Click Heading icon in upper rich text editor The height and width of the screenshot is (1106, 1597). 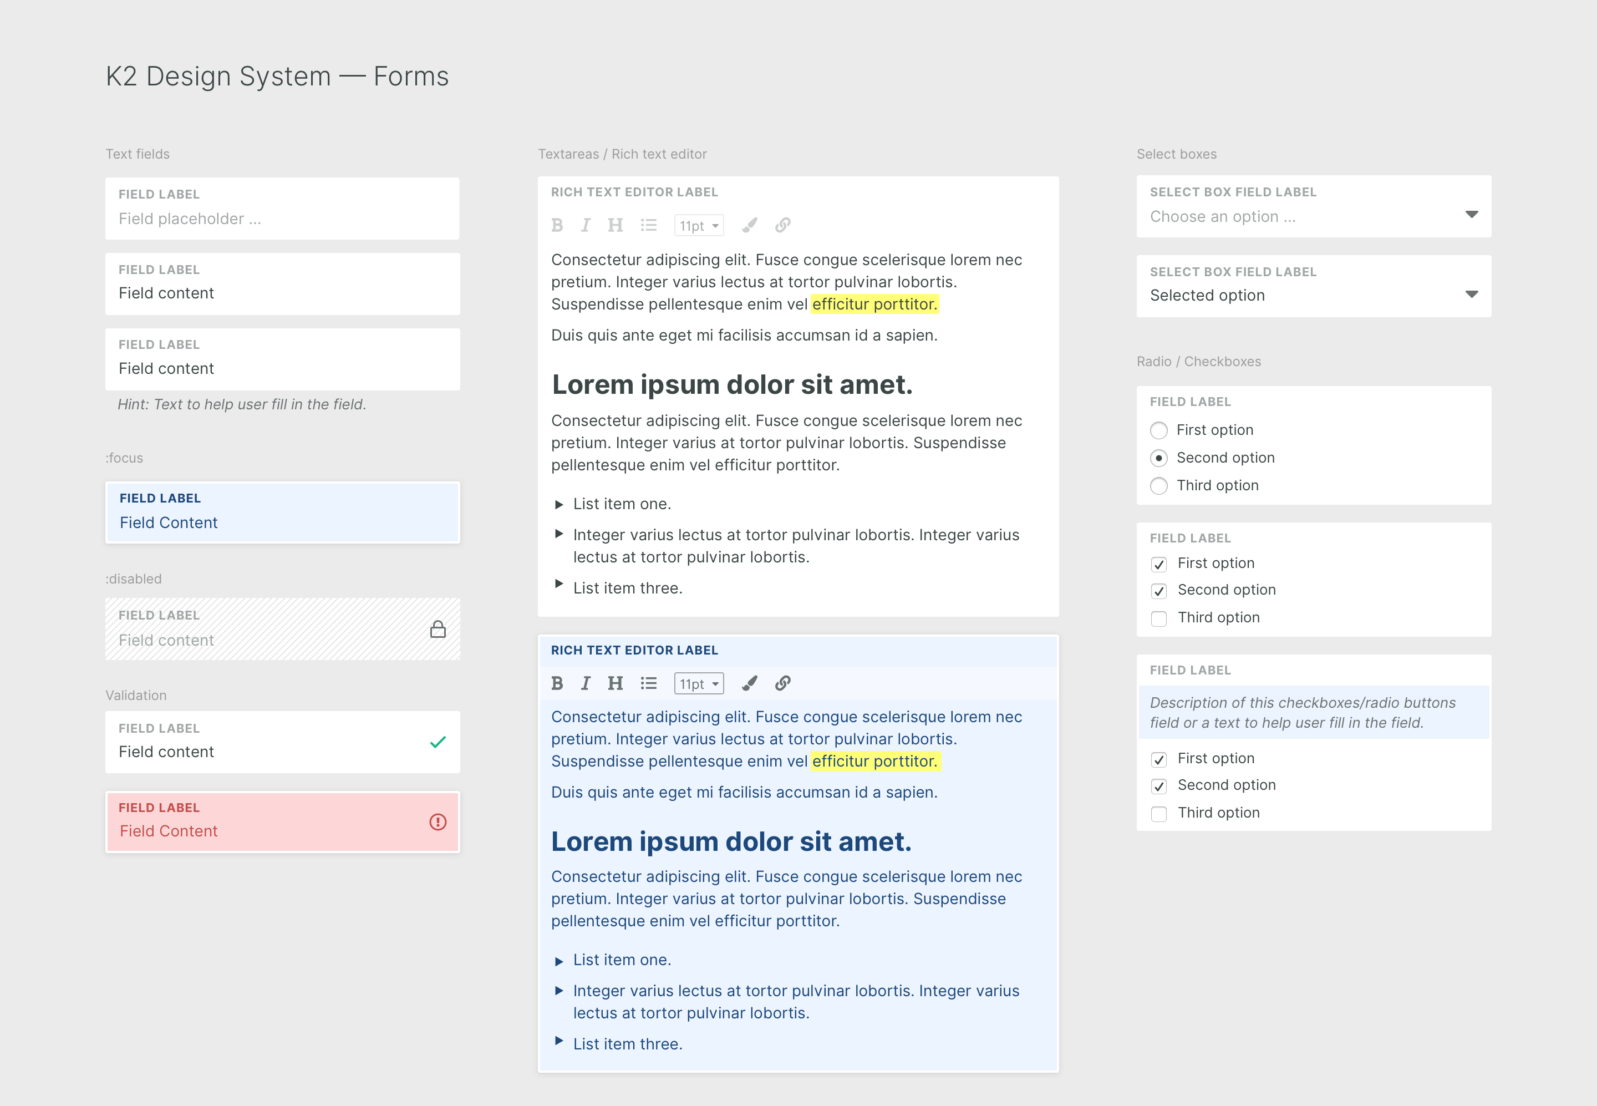pos(616,225)
